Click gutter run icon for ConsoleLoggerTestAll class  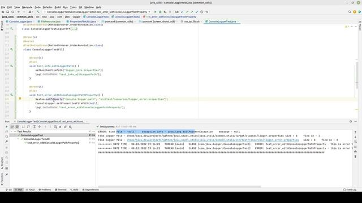[x=11, y=49]
